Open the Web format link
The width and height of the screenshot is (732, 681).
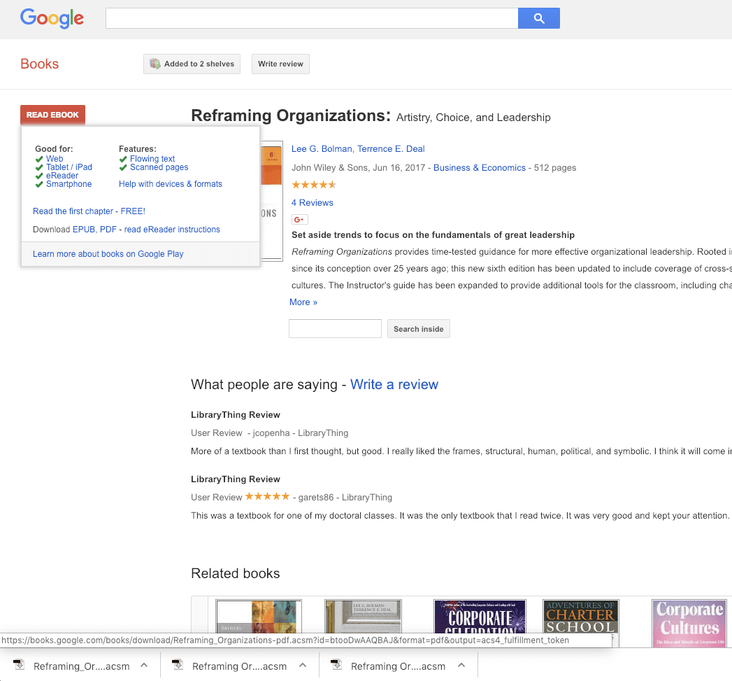(55, 159)
